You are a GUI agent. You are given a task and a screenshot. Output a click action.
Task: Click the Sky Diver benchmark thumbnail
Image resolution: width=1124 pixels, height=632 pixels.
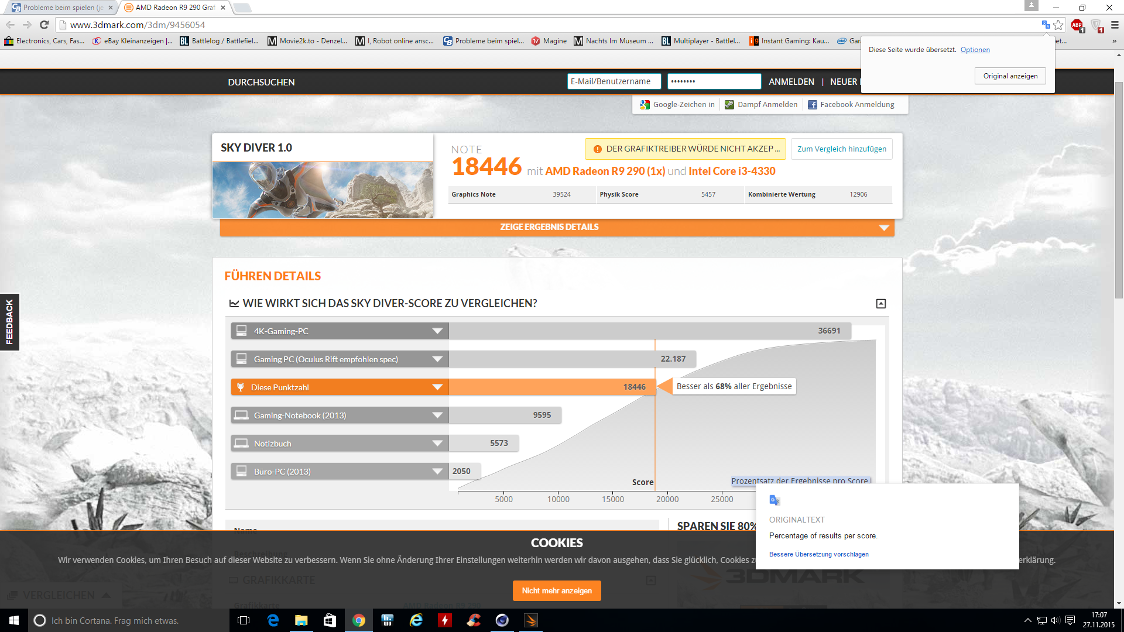323,190
